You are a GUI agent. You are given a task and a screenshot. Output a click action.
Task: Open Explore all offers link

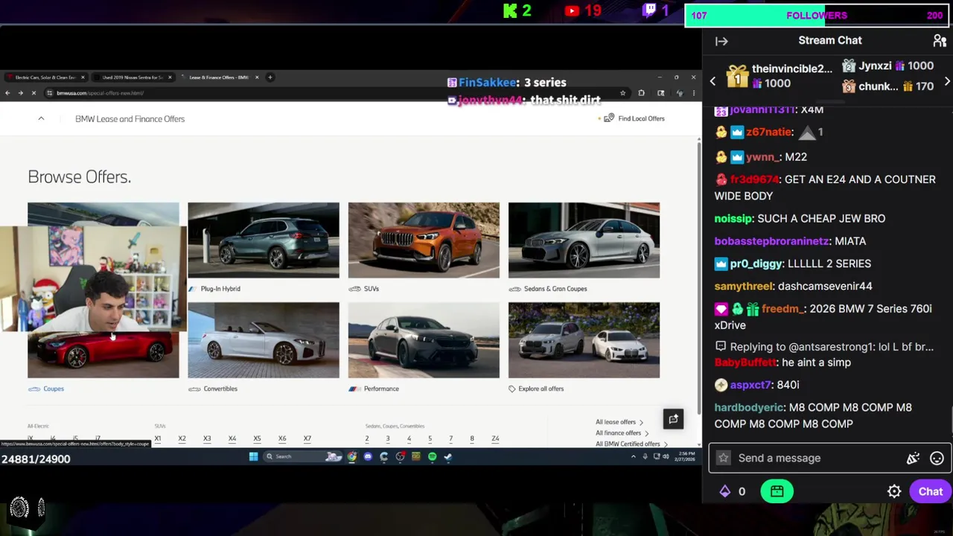pos(541,389)
